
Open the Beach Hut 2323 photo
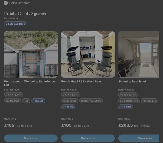pos(88,54)
